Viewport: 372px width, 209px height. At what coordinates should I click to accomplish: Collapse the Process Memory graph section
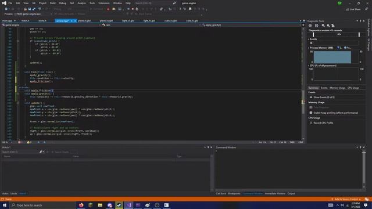tap(309, 48)
